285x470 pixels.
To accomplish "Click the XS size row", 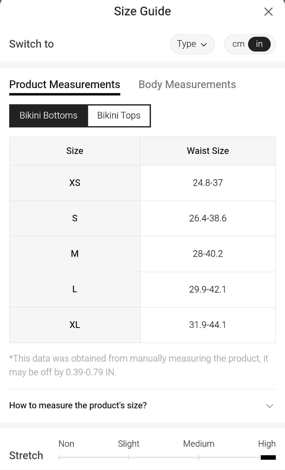I will point(75,183).
